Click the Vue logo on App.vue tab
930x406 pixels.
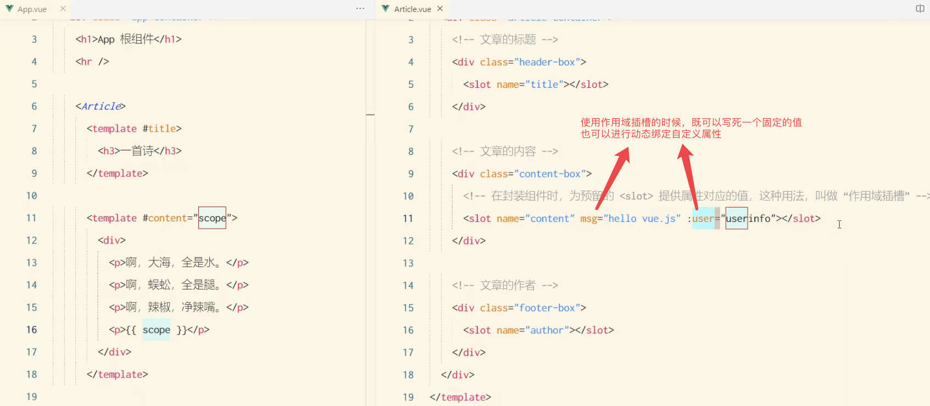(x=9, y=9)
